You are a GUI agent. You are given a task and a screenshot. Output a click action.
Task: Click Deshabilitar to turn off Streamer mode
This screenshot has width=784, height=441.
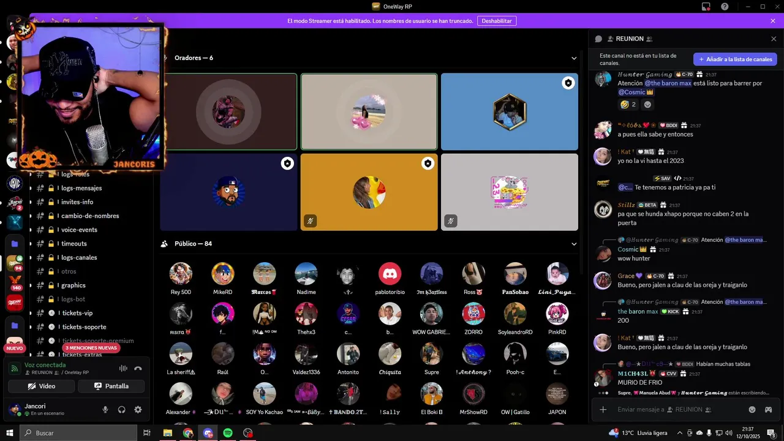tap(497, 21)
